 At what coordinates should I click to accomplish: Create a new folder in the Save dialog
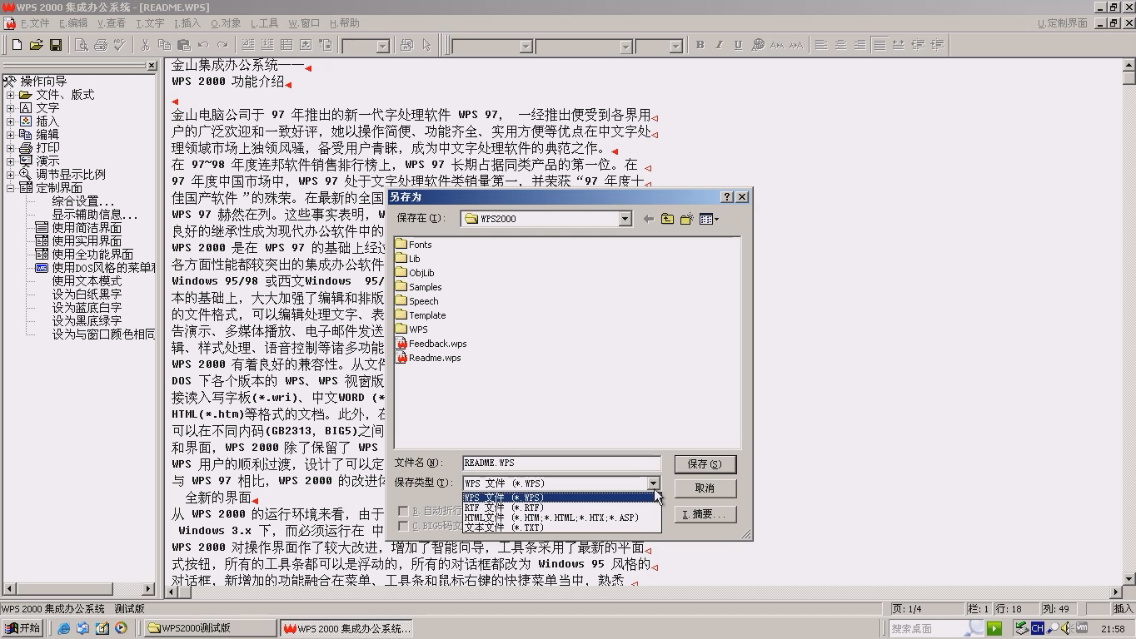pos(686,219)
